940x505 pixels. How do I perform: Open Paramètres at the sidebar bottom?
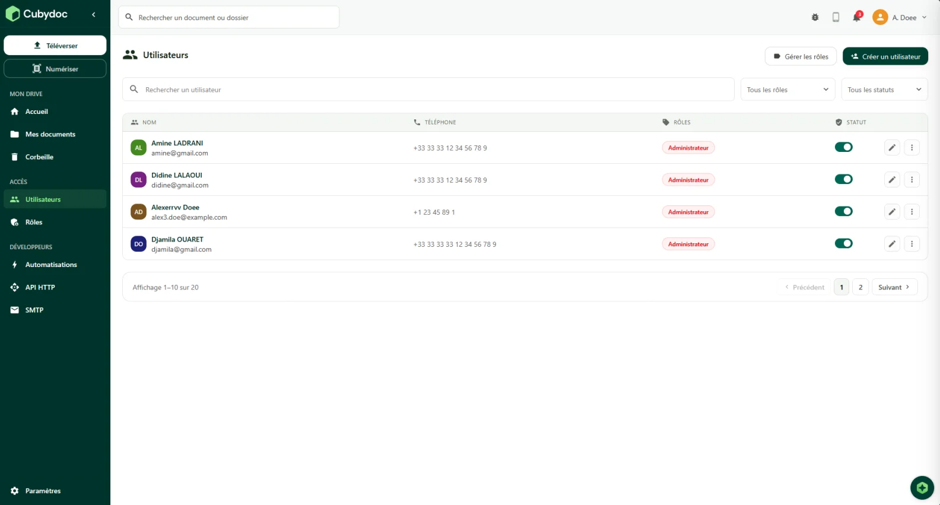click(55, 491)
